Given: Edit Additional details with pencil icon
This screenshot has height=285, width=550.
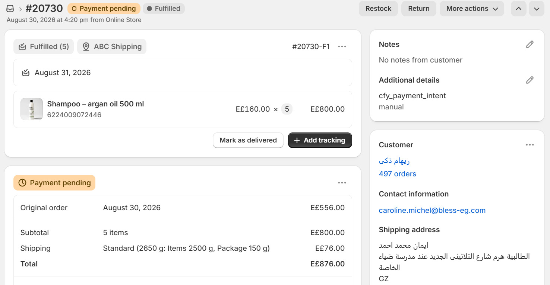Looking at the screenshot, I should click(x=530, y=80).
